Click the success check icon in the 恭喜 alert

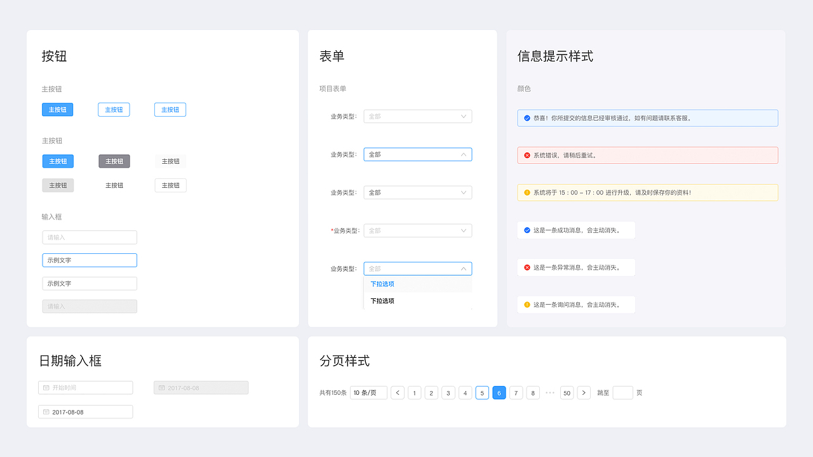coord(527,118)
